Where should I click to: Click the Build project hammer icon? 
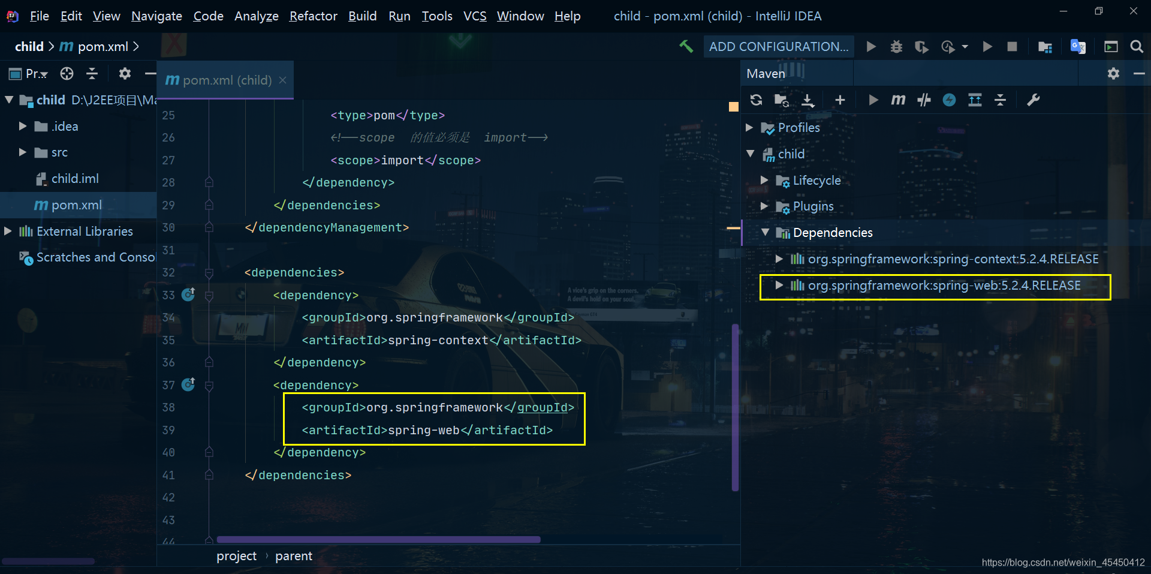[686, 46]
